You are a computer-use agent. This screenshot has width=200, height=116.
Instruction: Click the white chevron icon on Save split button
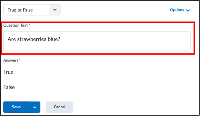(x=35, y=107)
